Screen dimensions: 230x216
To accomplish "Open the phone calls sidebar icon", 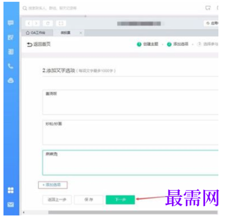I will click(10, 66).
